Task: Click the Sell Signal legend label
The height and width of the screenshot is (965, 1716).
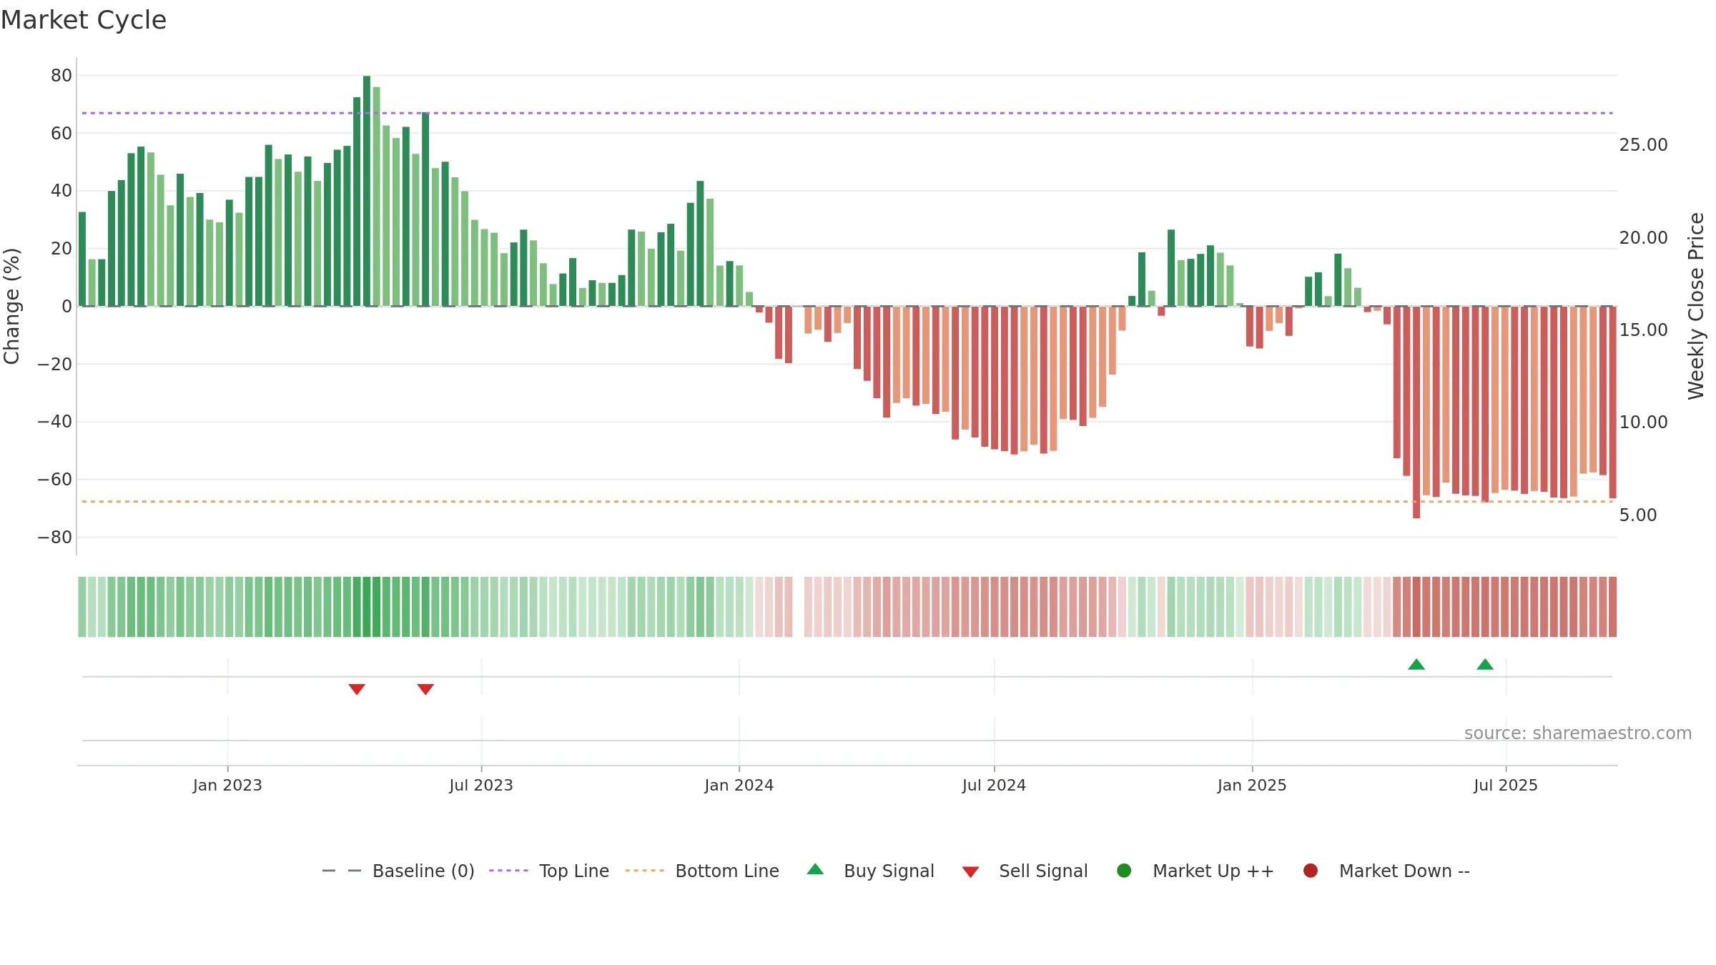Action: pos(1043,871)
